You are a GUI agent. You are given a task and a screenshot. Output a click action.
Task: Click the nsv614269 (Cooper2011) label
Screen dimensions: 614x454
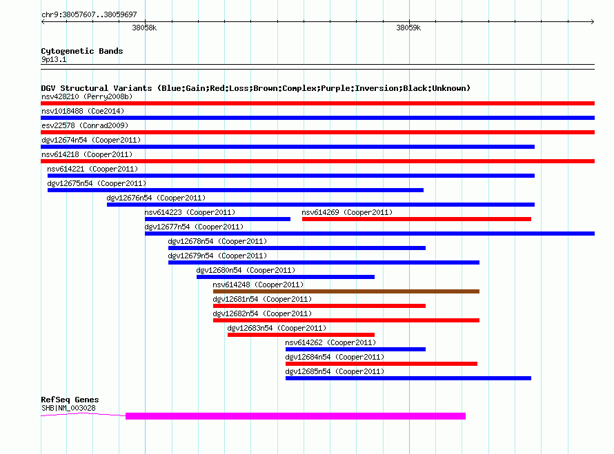point(347,212)
